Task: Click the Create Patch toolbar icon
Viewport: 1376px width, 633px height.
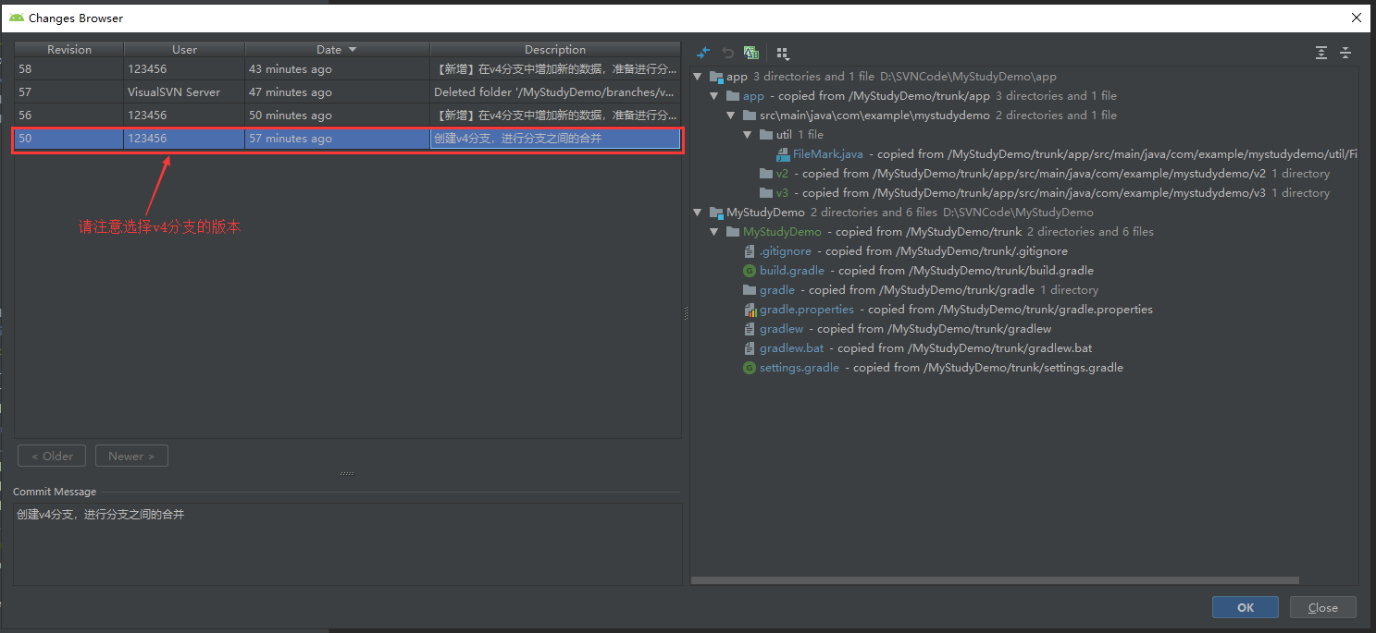Action: (x=751, y=53)
